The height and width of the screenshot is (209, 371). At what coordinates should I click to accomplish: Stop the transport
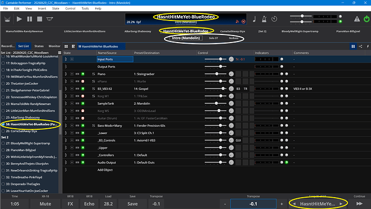pyautogui.click(x=39, y=19)
